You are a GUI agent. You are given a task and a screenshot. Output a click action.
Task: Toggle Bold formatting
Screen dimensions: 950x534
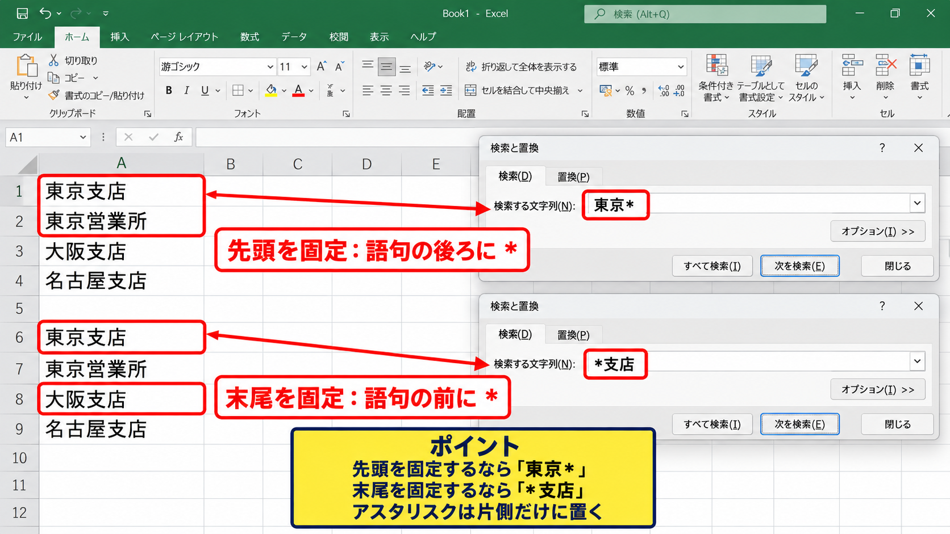click(x=169, y=90)
